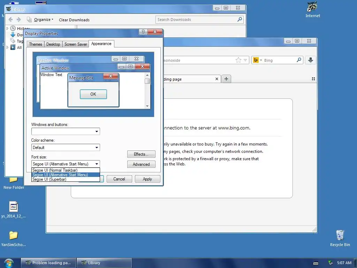The image size is (357, 268).
Task: Switch to the Themes tab
Action: pos(36,44)
